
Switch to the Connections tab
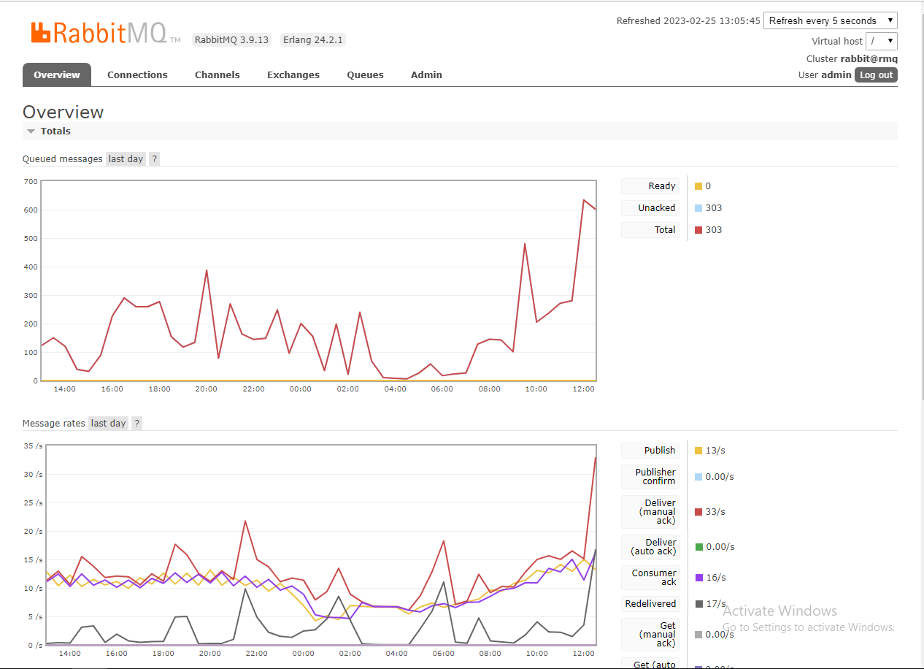(137, 75)
